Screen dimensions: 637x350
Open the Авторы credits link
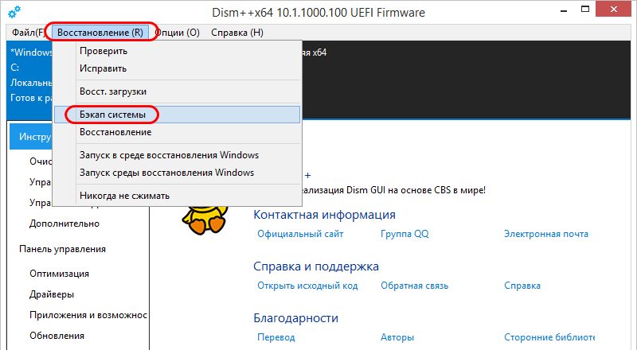397,337
